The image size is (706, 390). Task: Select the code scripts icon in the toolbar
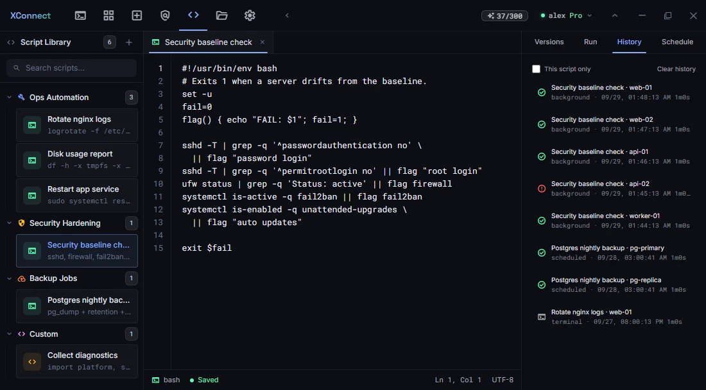[193, 15]
